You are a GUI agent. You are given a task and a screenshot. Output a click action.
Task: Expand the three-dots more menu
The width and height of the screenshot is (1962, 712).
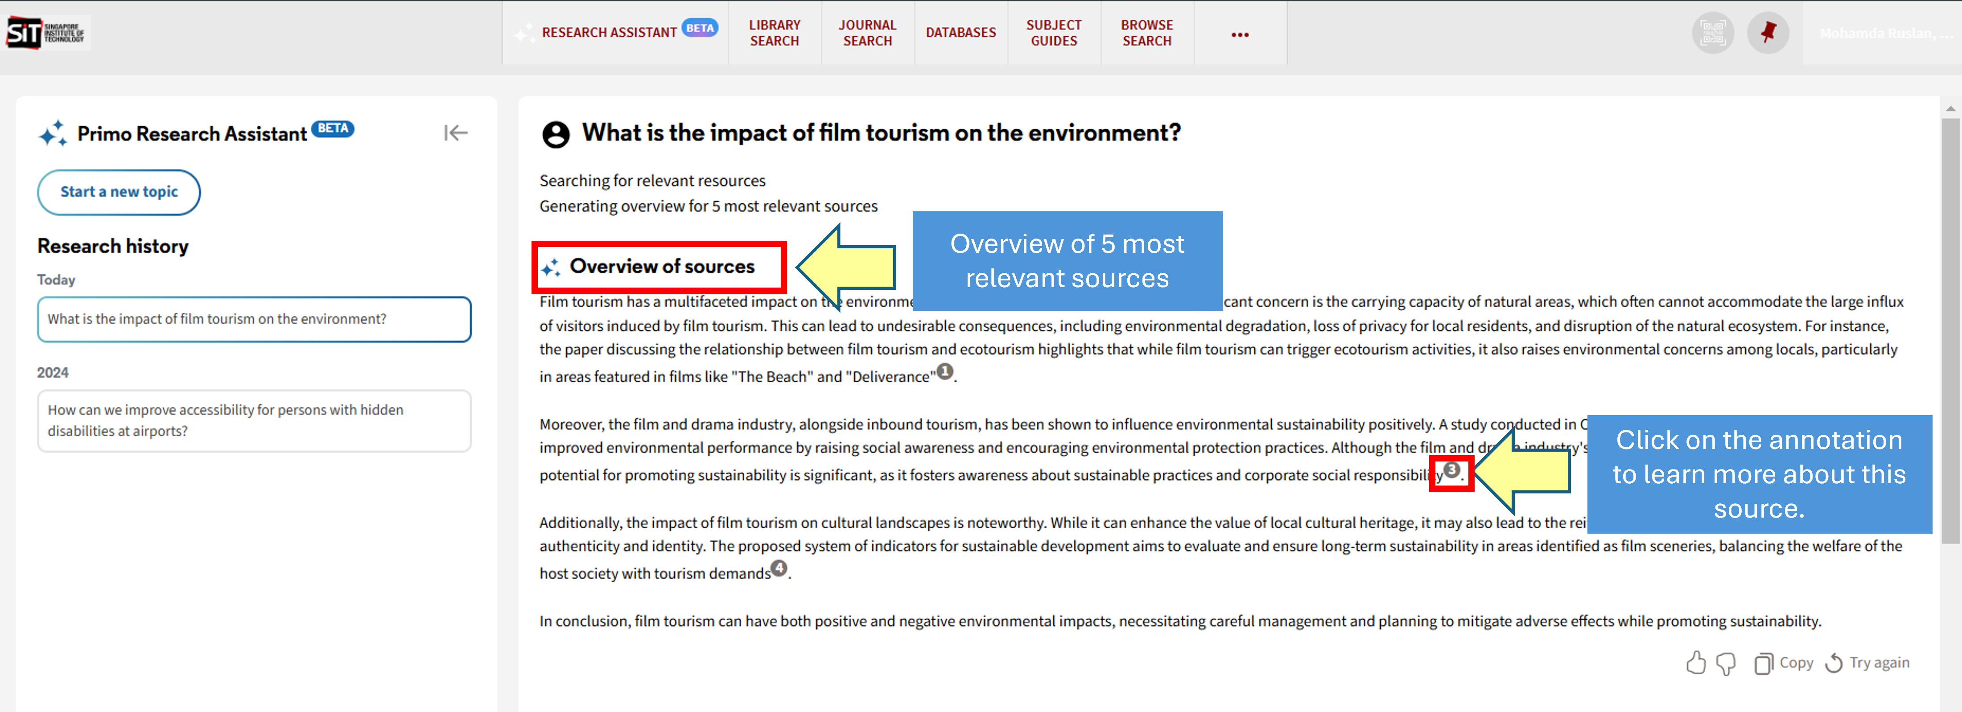click(x=1239, y=34)
